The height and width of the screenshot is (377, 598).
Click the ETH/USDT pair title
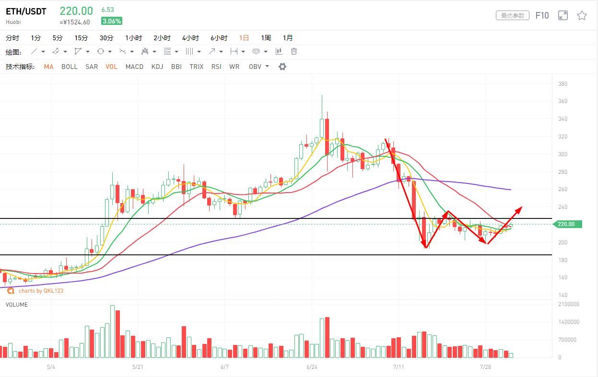click(26, 11)
